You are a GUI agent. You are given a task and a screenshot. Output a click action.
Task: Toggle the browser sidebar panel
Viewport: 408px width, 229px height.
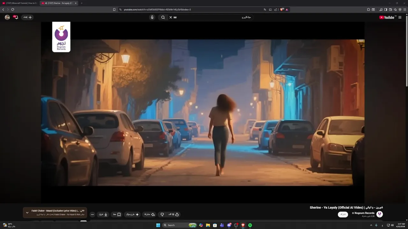(386, 10)
